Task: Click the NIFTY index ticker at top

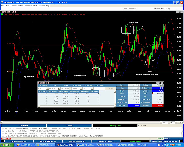Action: 130,9
